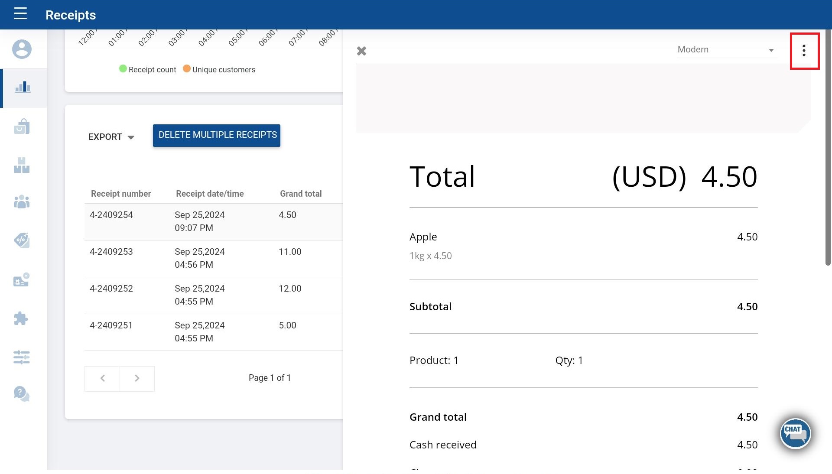Open the hamburger navigation menu
Screen dimensions: 832x474
(x=20, y=14)
